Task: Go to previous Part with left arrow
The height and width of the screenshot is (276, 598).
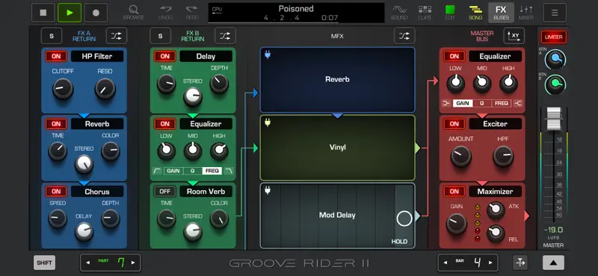Action: point(88,263)
